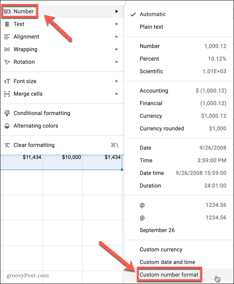The height and width of the screenshot is (284, 234).
Task: Open the Number menu entry
Action: (62, 11)
